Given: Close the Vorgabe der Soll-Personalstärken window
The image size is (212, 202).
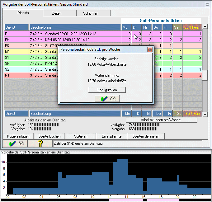Looking at the screenshot, I should pos(207,4).
